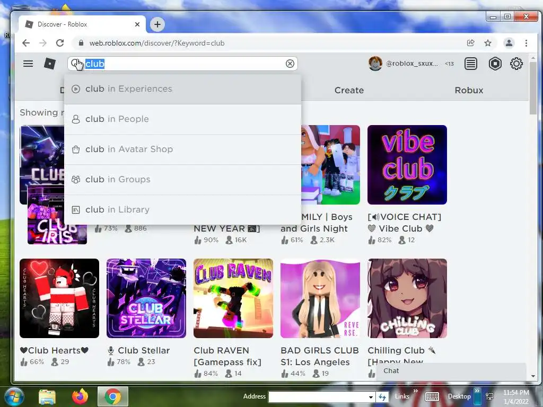Expand the Links toolbar chevron
This screenshot has height=407, width=543.
(416, 391)
